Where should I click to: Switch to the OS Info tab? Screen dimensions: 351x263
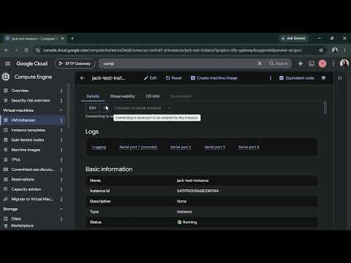153,96
